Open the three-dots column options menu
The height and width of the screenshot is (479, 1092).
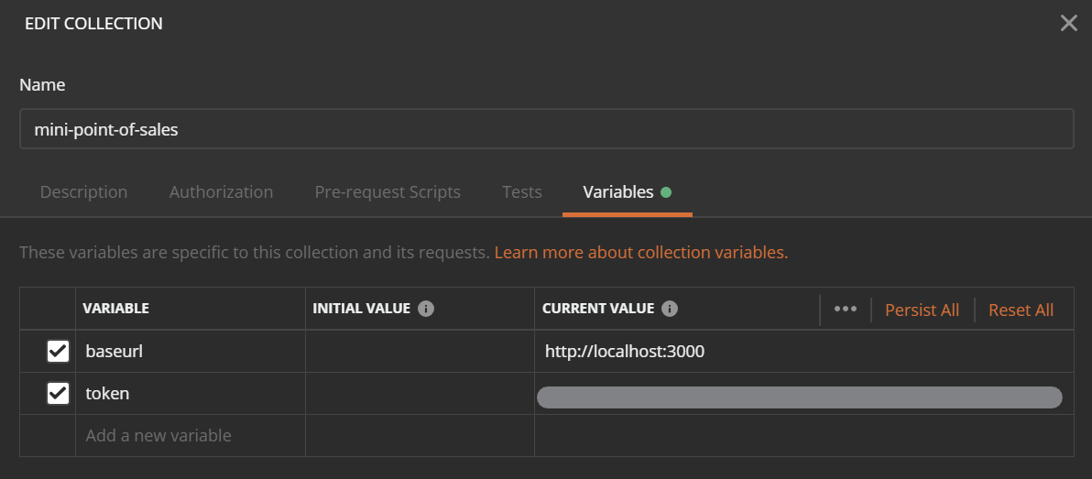[x=845, y=310]
